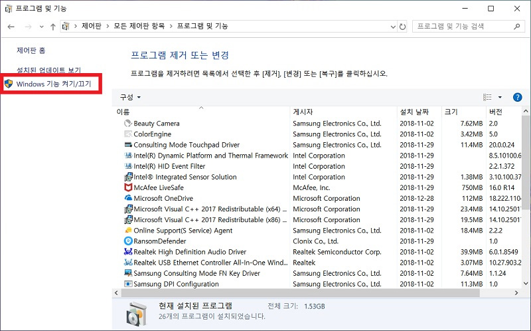Click the Intel HID Event Filter icon

(x=128, y=166)
